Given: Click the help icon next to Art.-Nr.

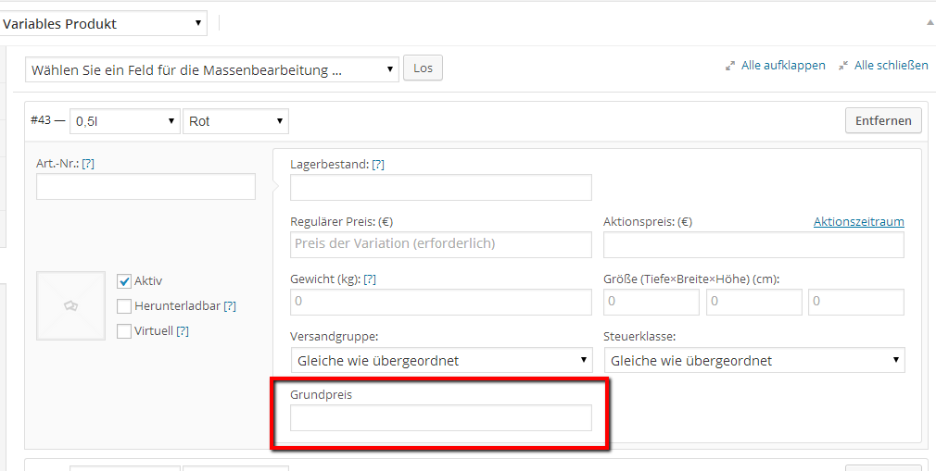Looking at the screenshot, I should [x=88, y=164].
